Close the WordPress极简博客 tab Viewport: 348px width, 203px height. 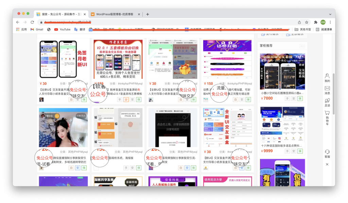pos(139,14)
